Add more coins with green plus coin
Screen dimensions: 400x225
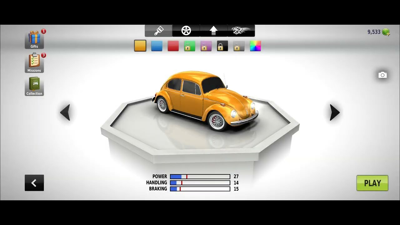click(386, 32)
